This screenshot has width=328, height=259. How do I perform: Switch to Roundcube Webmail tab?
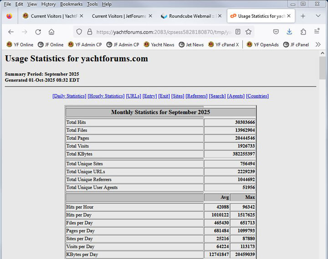tap(188, 16)
